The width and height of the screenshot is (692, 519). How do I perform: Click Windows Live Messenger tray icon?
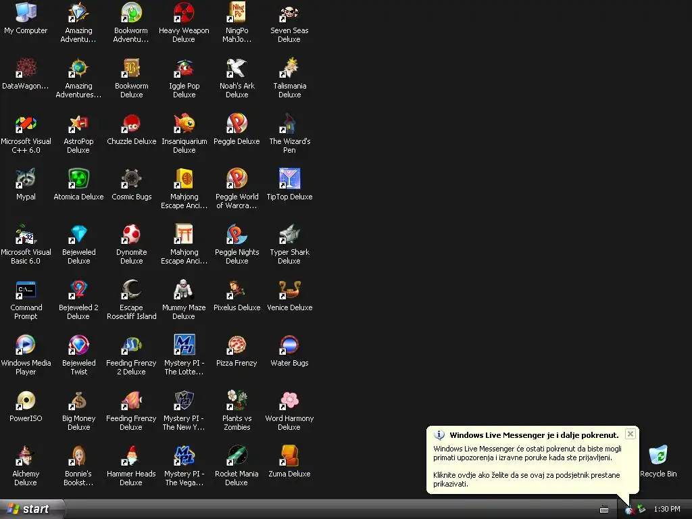click(629, 510)
